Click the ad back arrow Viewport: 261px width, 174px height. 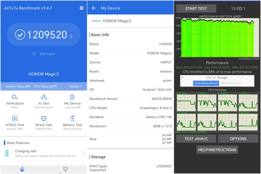[182, 77]
